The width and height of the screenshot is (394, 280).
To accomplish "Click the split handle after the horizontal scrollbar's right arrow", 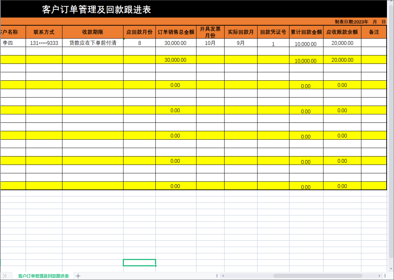I will (x=385, y=276).
